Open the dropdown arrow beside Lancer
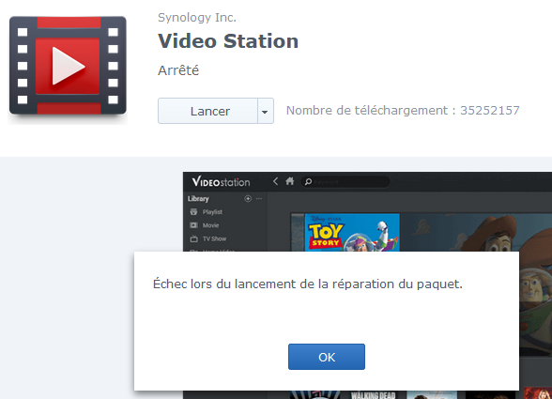 266,111
